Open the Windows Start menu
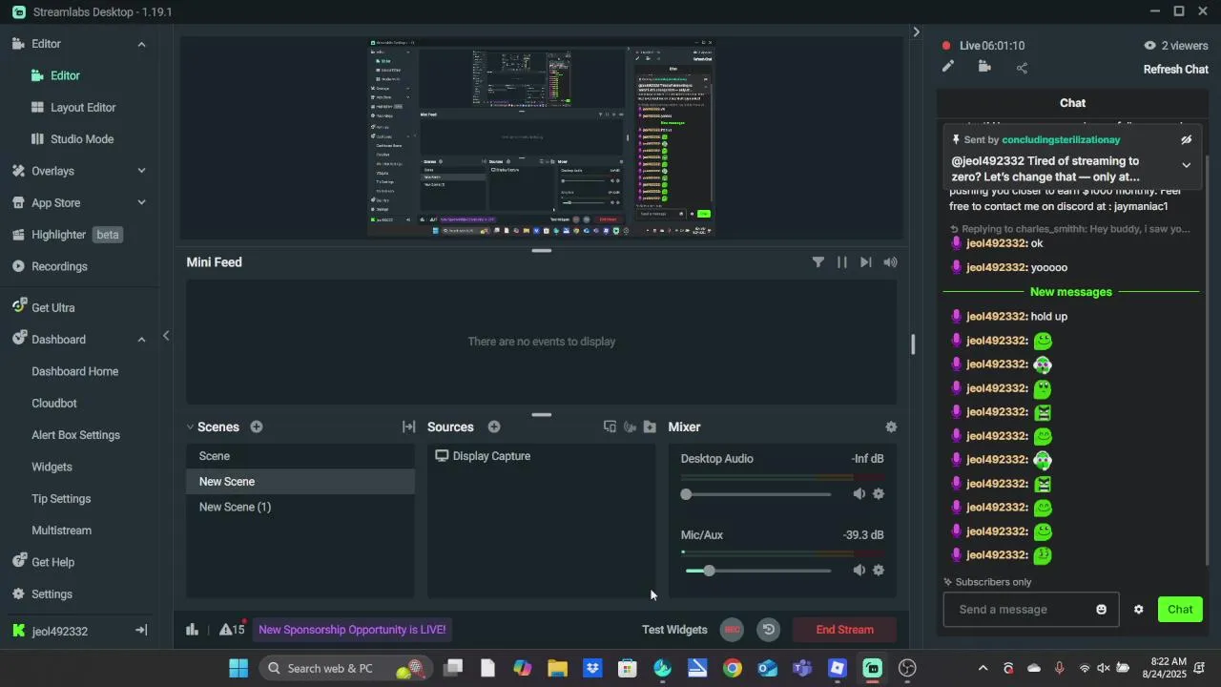Screen dimensions: 1221x687 (238, 669)
